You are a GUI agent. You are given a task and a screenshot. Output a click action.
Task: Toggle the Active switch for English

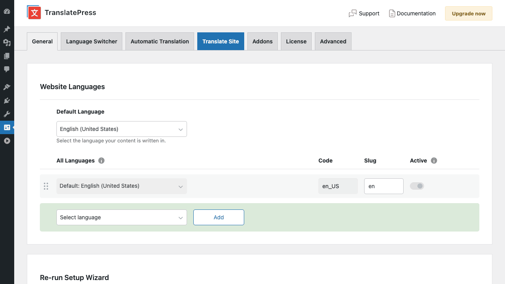pos(417,186)
